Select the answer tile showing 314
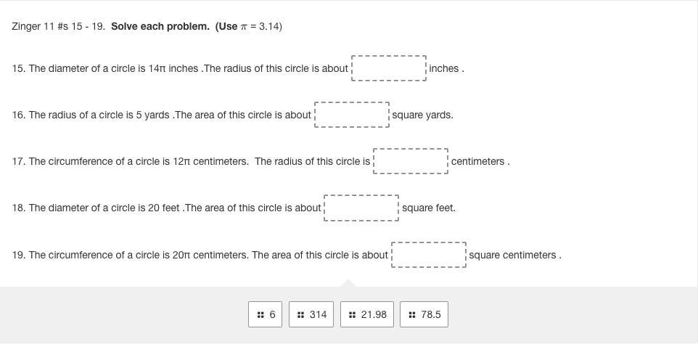Image resolution: width=698 pixels, height=347 pixels. click(x=311, y=314)
